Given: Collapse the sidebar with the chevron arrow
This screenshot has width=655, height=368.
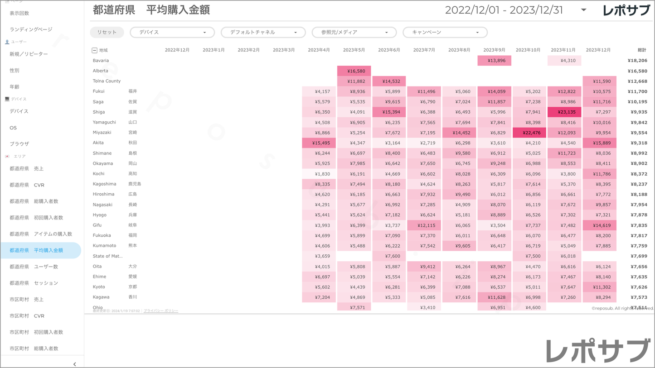Looking at the screenshot, I should pos(75,363).
